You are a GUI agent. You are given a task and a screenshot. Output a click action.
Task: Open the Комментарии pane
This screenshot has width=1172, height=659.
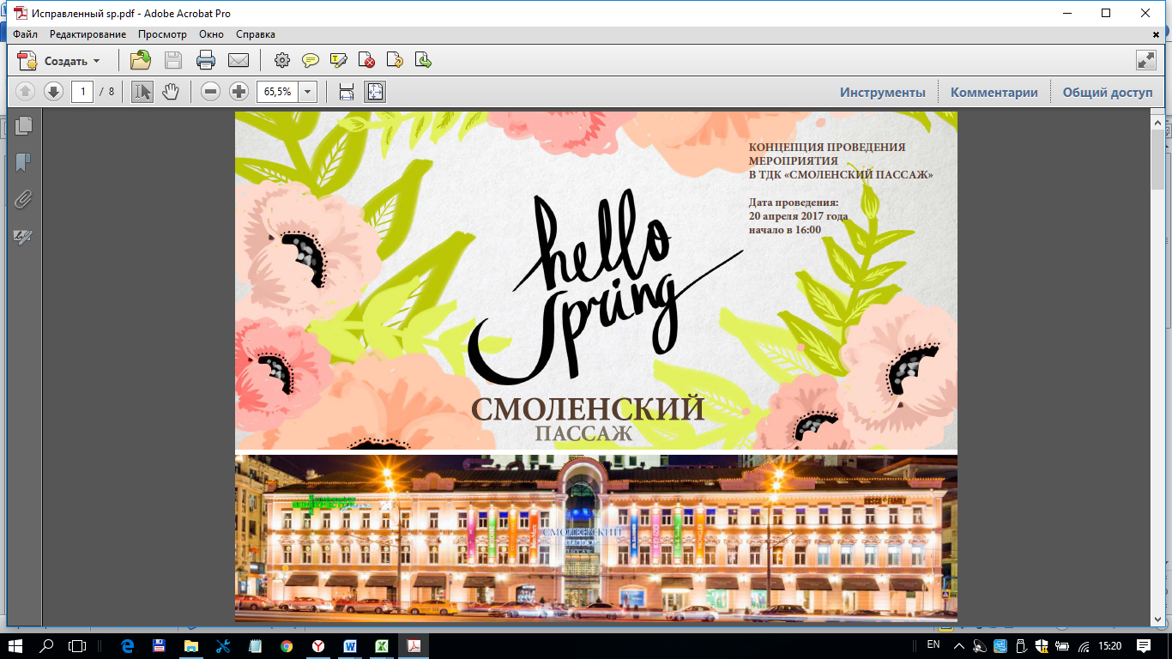[994, 93]
